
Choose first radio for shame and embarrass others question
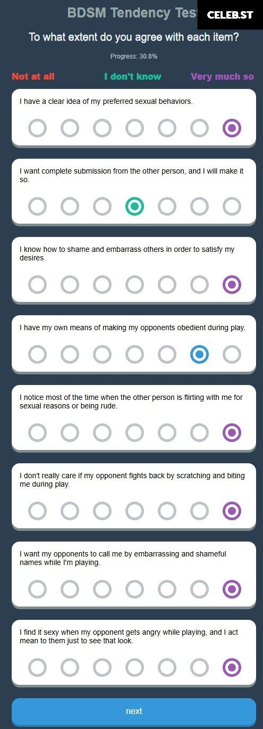[37, 285]
